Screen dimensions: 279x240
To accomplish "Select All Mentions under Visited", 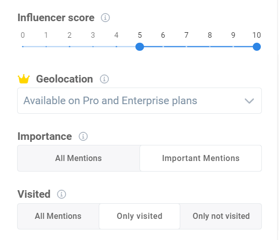I will click(x=58, y=216).
